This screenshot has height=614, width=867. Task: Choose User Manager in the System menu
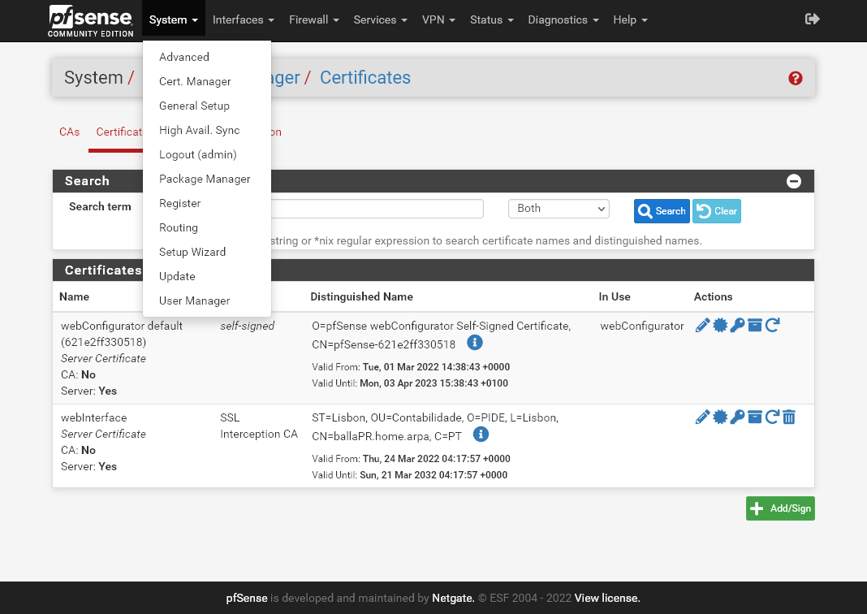(194, 301)
